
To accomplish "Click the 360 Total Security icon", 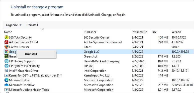I will click(x=6, y=37).
